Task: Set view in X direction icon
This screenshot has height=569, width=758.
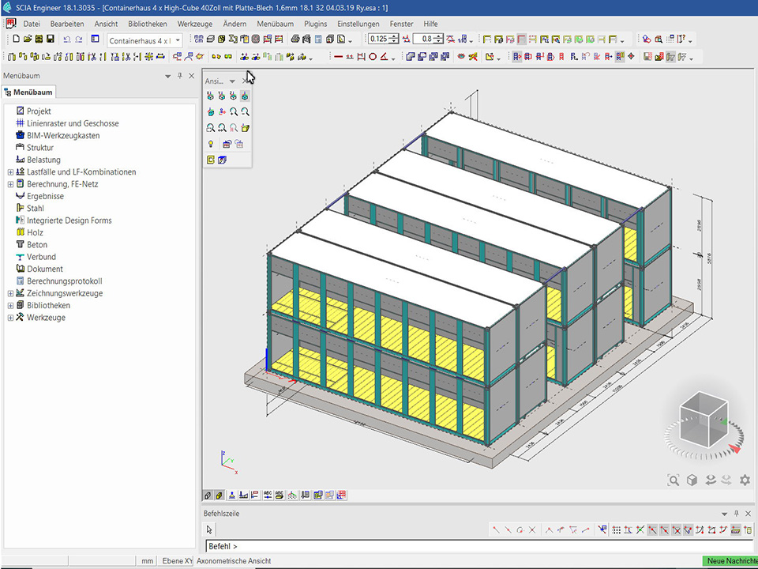Action: pyautogui.click(x=210, y=96)
